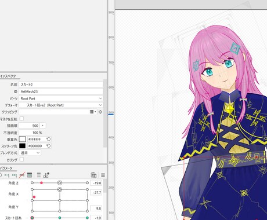The height and width of the screenshot is (220, 267).
Task: Click the ID field containing ArtMesh23
Action: click(x=61, y=91)
